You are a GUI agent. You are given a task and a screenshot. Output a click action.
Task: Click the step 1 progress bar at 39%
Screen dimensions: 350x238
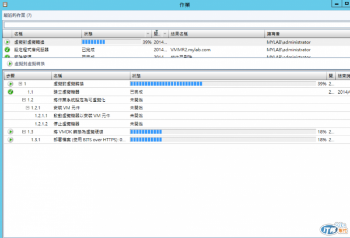(x=223, y=84)
